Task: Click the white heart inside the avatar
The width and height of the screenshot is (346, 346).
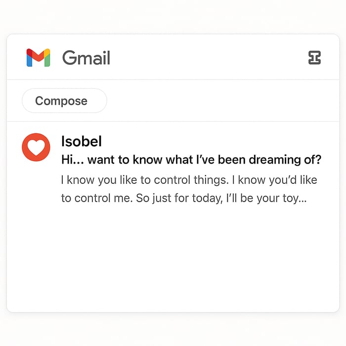Action: click(x=36, y=147)
